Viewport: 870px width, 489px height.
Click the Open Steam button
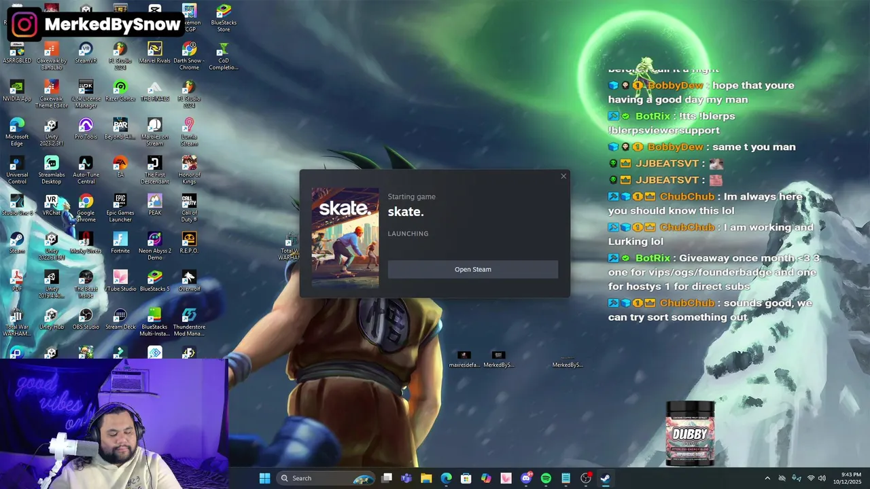[472, 270]
